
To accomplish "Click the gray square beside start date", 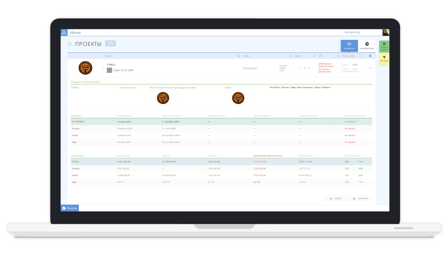I will 109,70.
